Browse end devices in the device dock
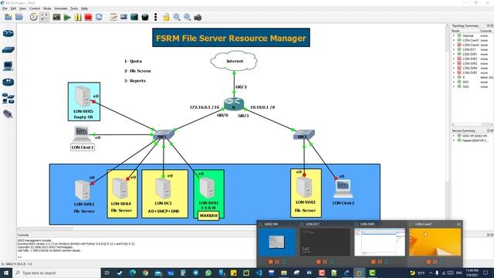 pyautogui.click(x=8, y=66)
